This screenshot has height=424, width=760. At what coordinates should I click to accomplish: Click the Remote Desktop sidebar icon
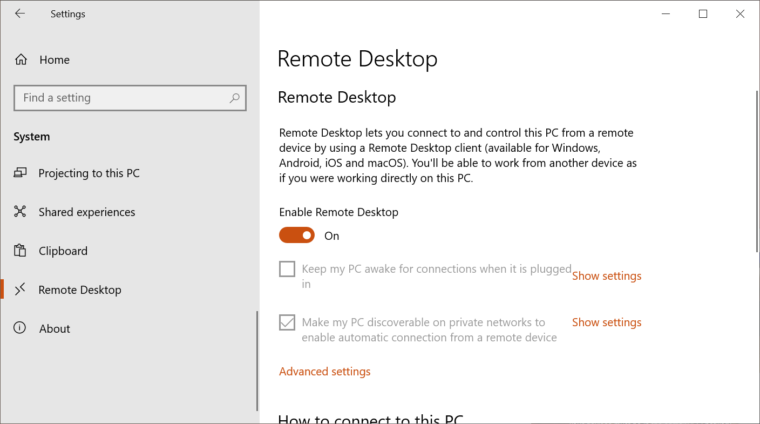coord(20,290)
